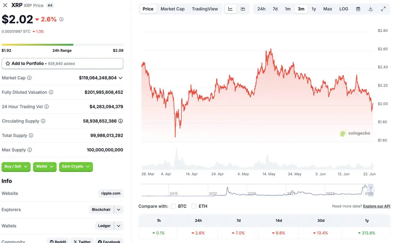Switch to the TradingView tab
The image size is (394, 243).
point(205,8)
